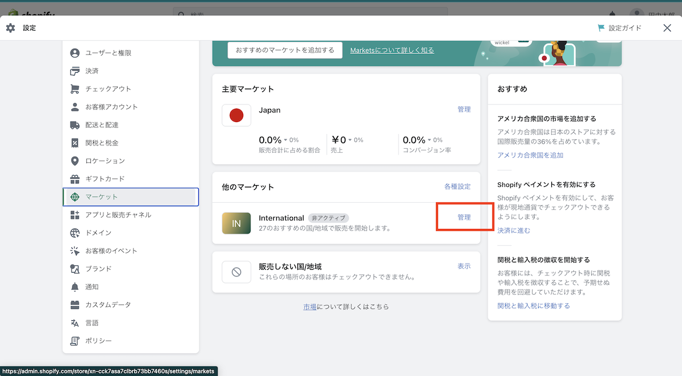
Task: Expand the コンバージョン率 0% trend arrow
Action: [435, 140]
